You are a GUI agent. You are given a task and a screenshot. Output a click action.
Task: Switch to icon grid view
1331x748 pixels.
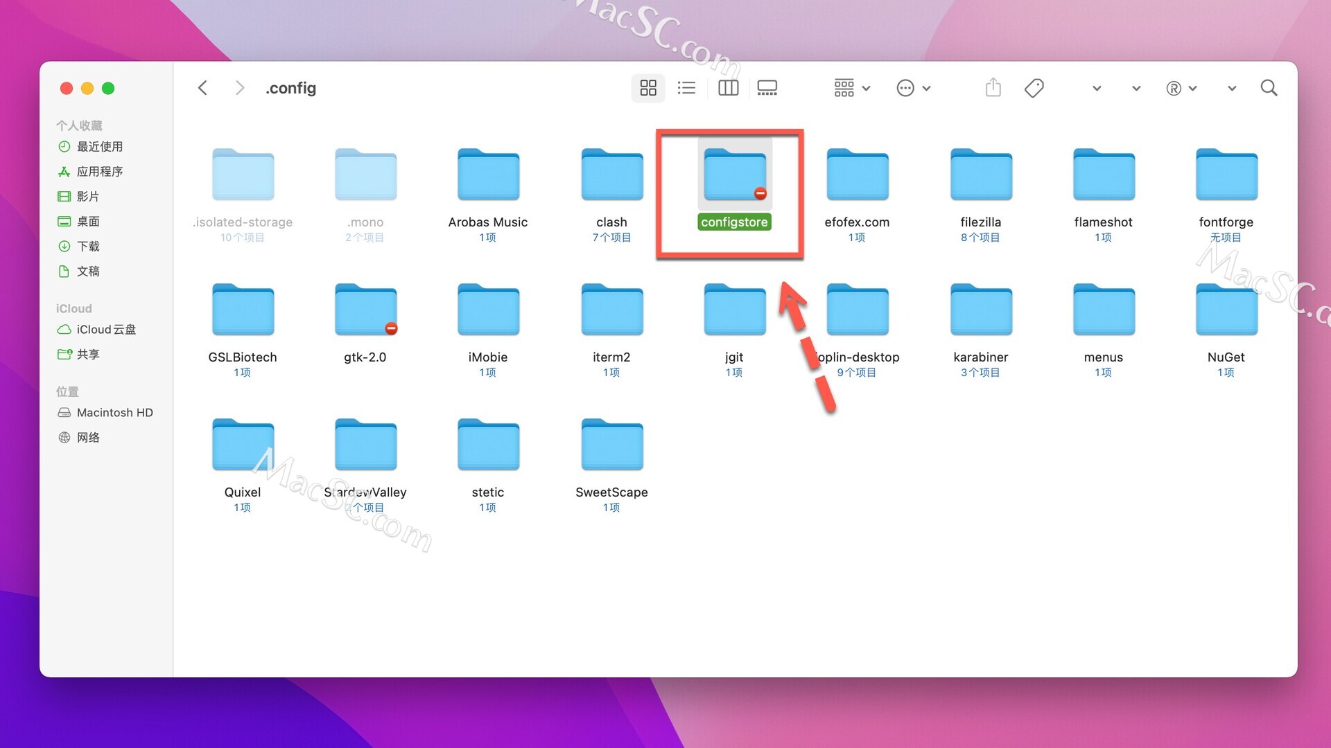tap(648, 88)
